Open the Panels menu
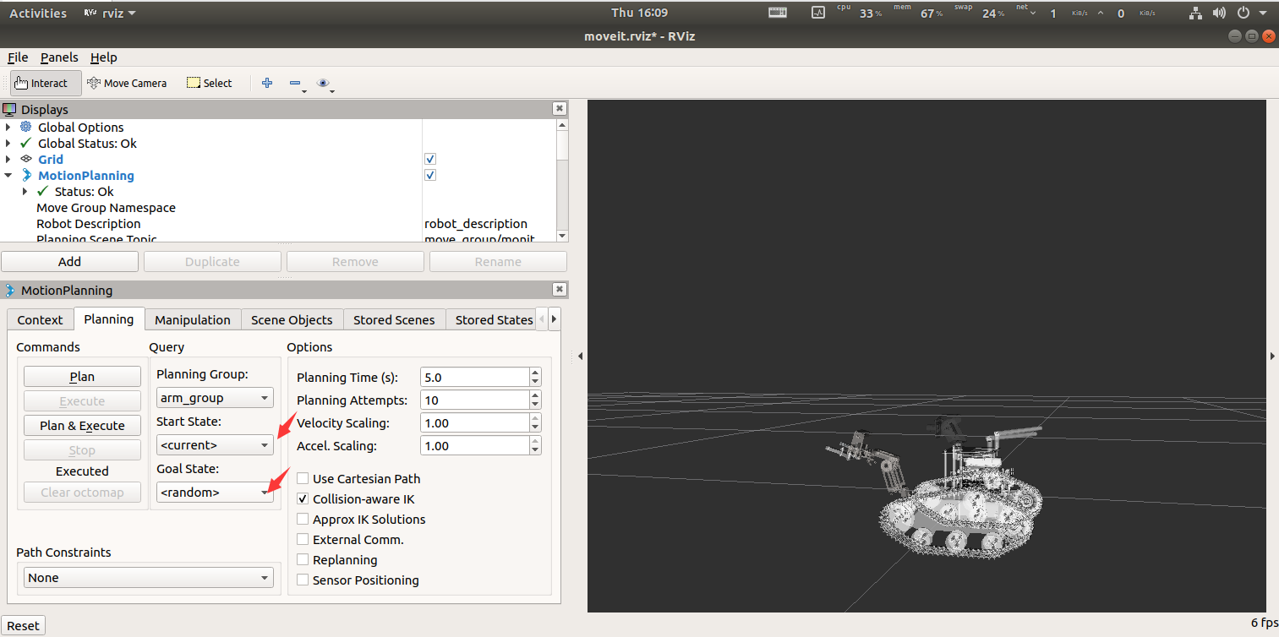This screenshot has width=1279, height=637. coord(59,57)
